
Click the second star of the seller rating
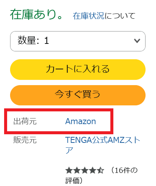point(77,171)
